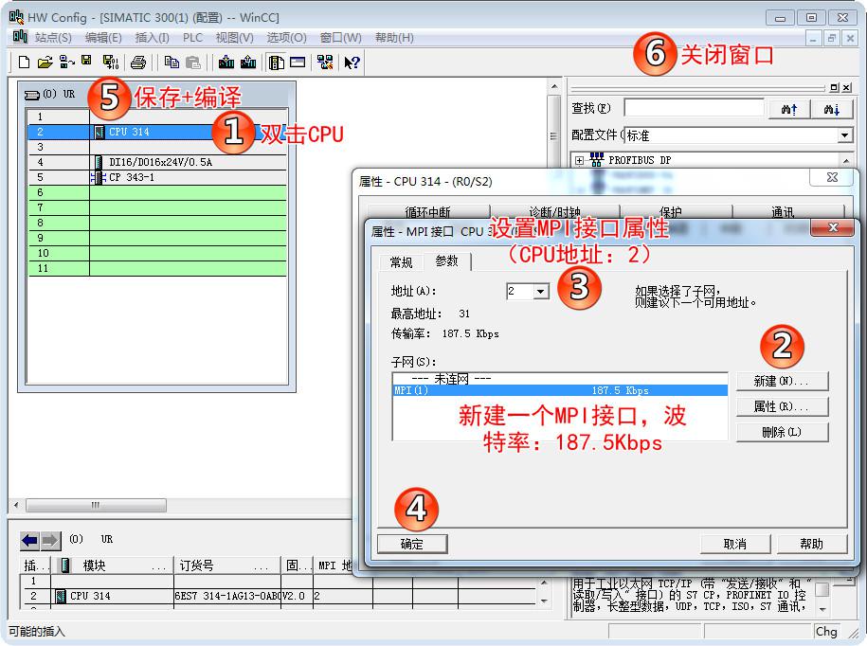Click the 确定 button in MPI dialog

412,544
